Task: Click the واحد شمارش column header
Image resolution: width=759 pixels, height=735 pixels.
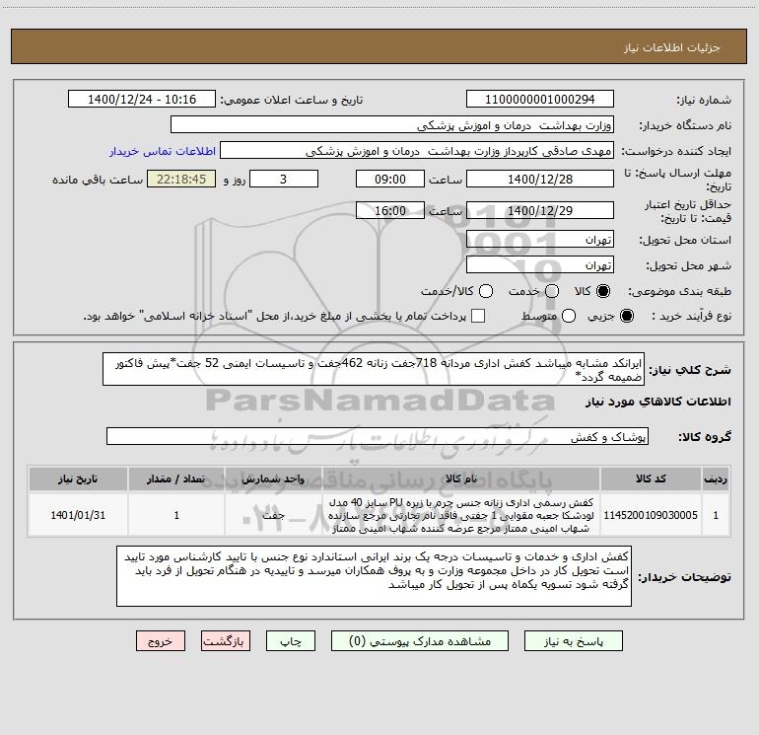Action: click(x=273, y=478)
